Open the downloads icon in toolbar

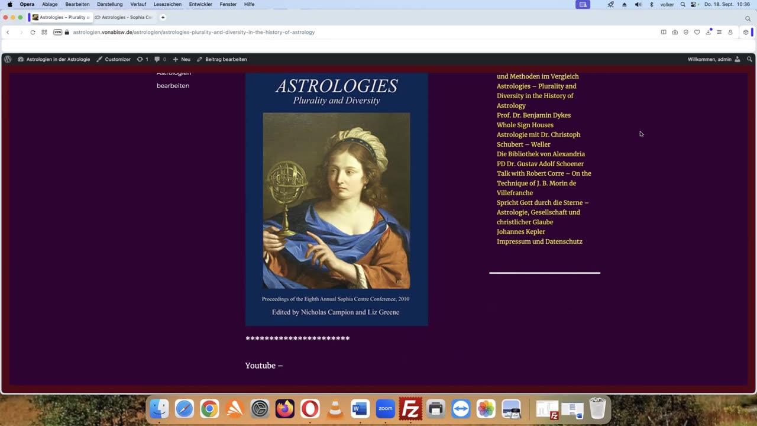[x=709, y=32]
